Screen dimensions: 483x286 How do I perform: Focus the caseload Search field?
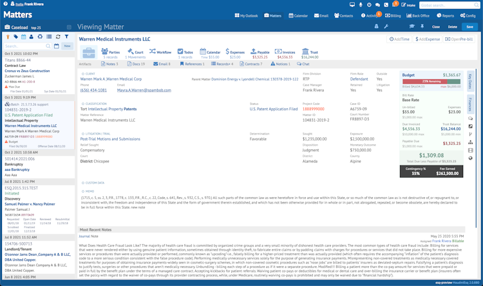pyautogui.click(x=27, y=46)
